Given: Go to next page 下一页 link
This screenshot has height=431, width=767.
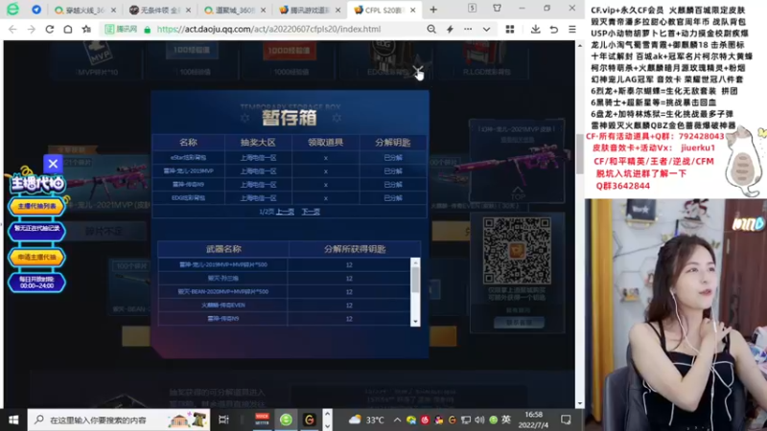Looking at the screenshot, I should tap(311, 212).
